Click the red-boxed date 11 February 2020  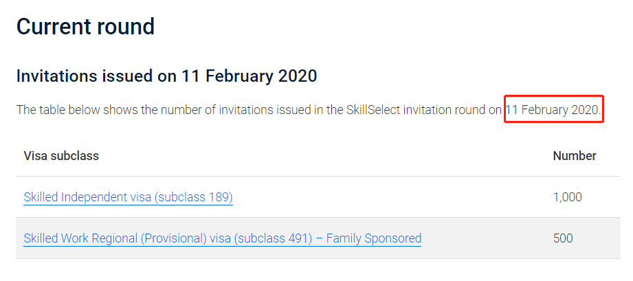(553, 110)
